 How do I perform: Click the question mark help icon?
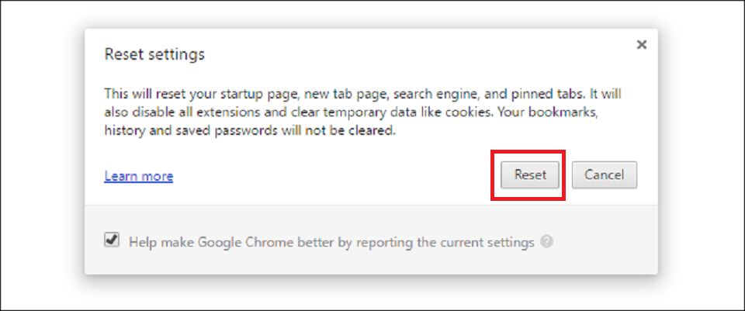click(x=547, y=242)
